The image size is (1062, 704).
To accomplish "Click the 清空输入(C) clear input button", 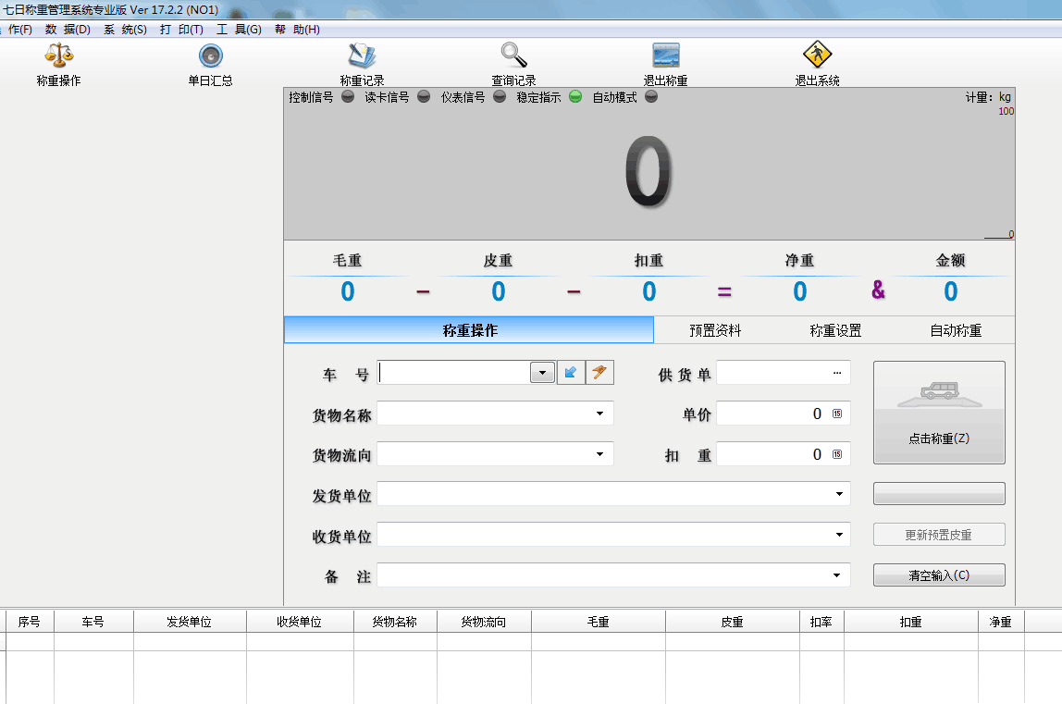I will [939, 574].
